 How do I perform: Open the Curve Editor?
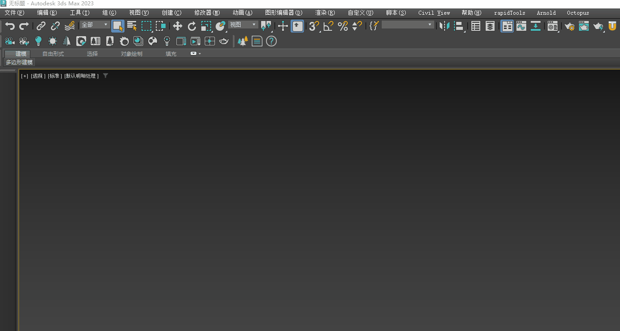[x=521, y=26]
